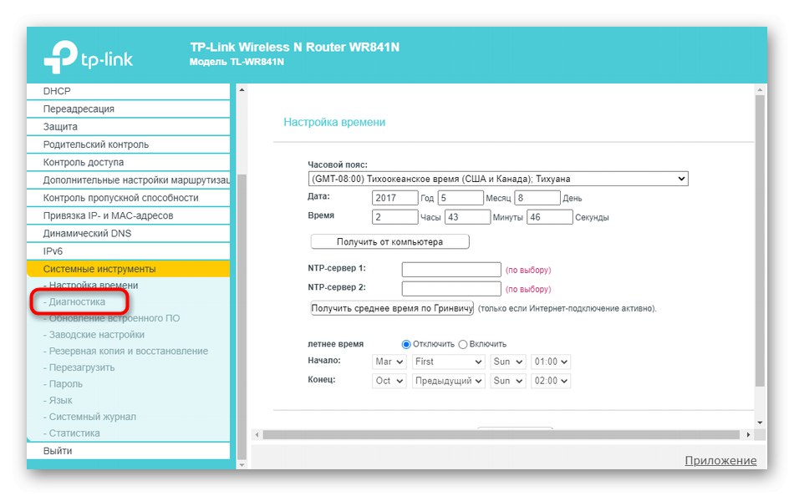The image size is (794, 496).
Task: Open the Переадресация menu section
Action: [x=128, y=109]
